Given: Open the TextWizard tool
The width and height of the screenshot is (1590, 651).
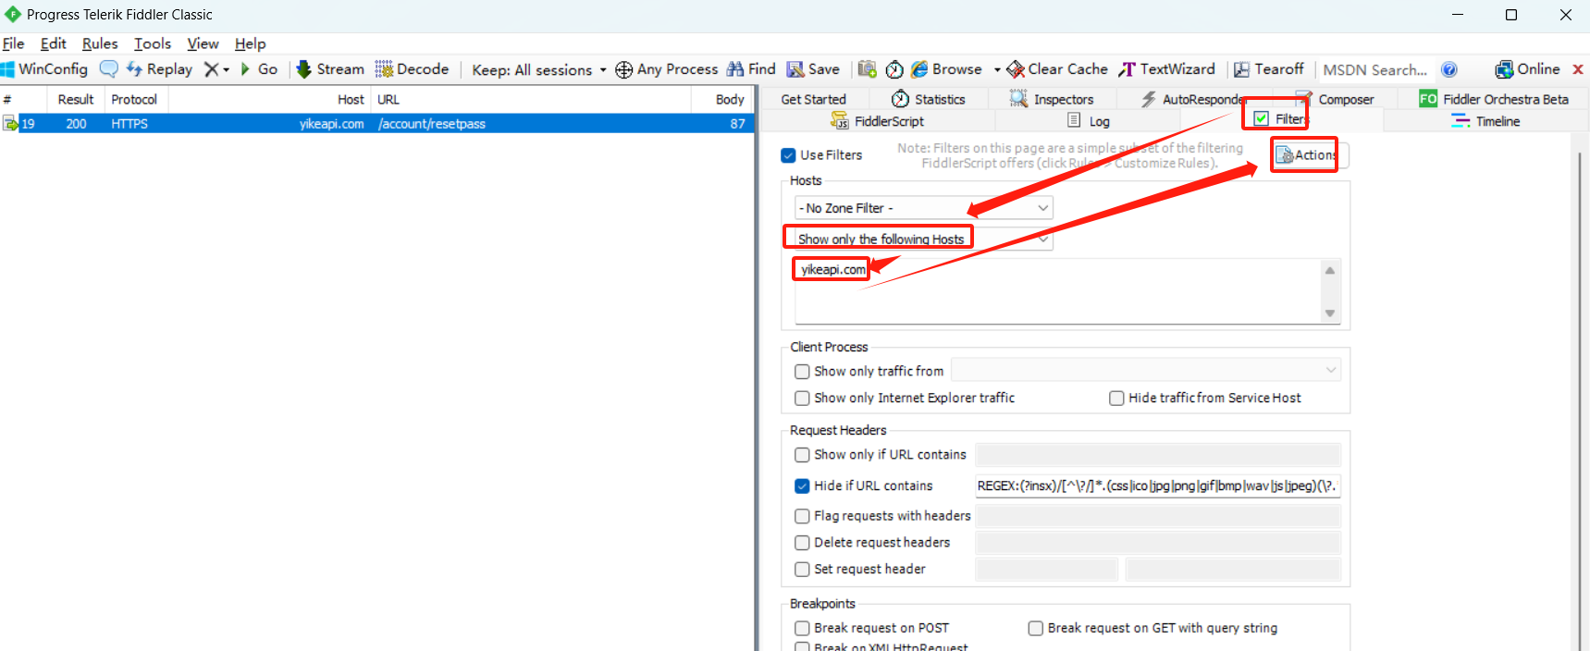Looking at the screenshot, I should (x=1166, y=69).
